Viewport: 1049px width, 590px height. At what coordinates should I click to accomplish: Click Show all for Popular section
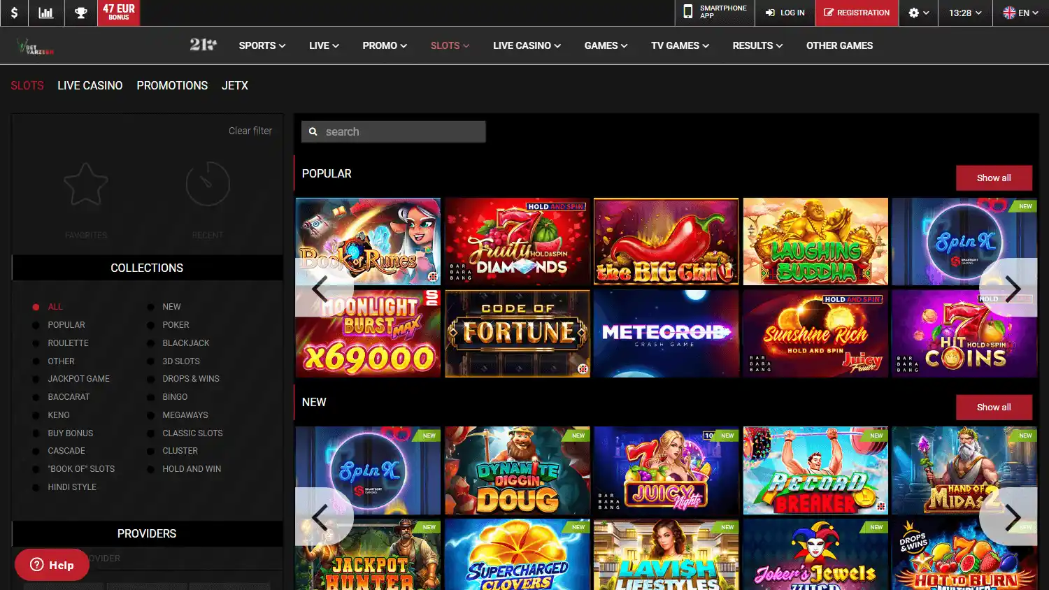(994, 178)
